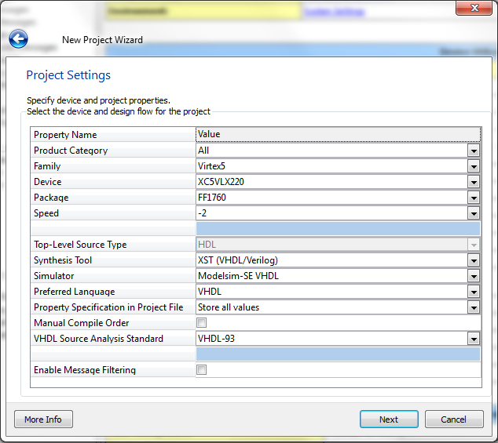Select the Product Category label cell
This screenshot has width=498, height=443.
(113, 151)
